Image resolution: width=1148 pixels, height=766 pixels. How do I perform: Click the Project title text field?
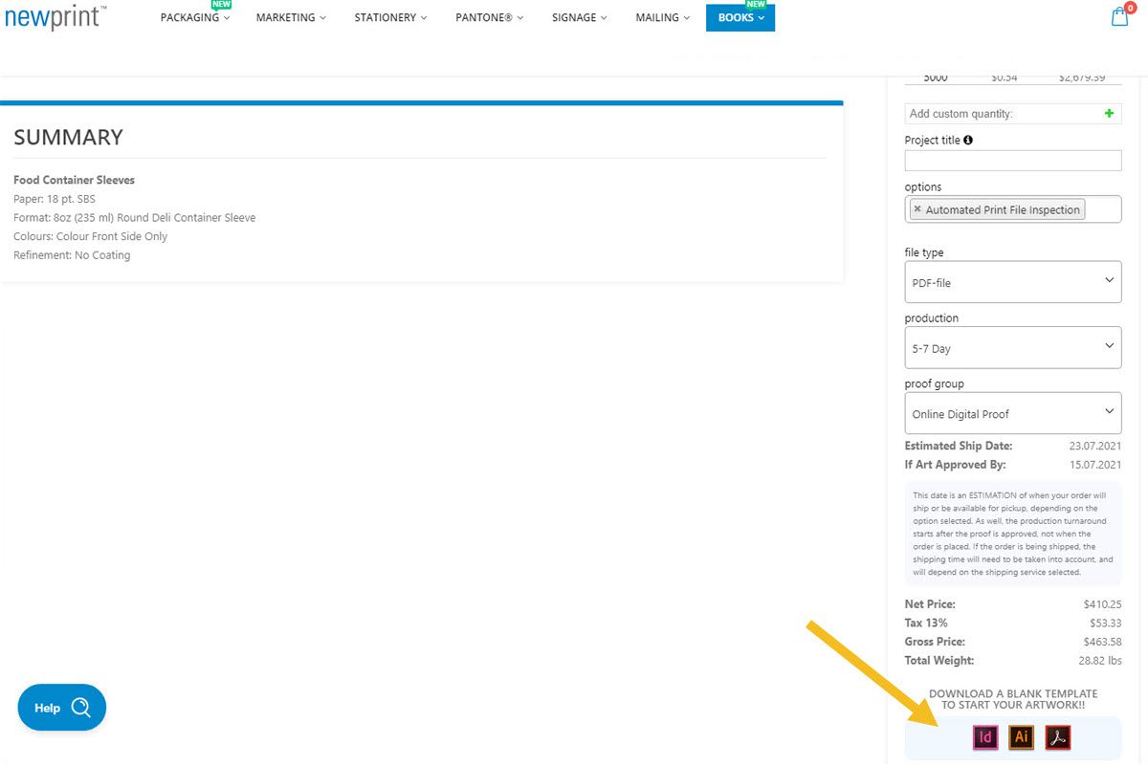click(x=1012, y=161)
